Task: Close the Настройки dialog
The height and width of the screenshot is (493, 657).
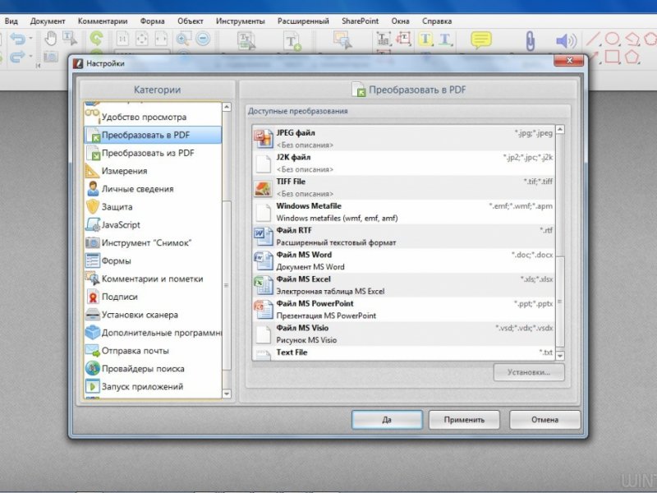Action: pyautogui.click(x=569, y=60)
